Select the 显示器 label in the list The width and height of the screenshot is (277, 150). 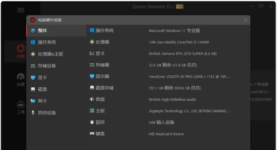click(102, 76)
